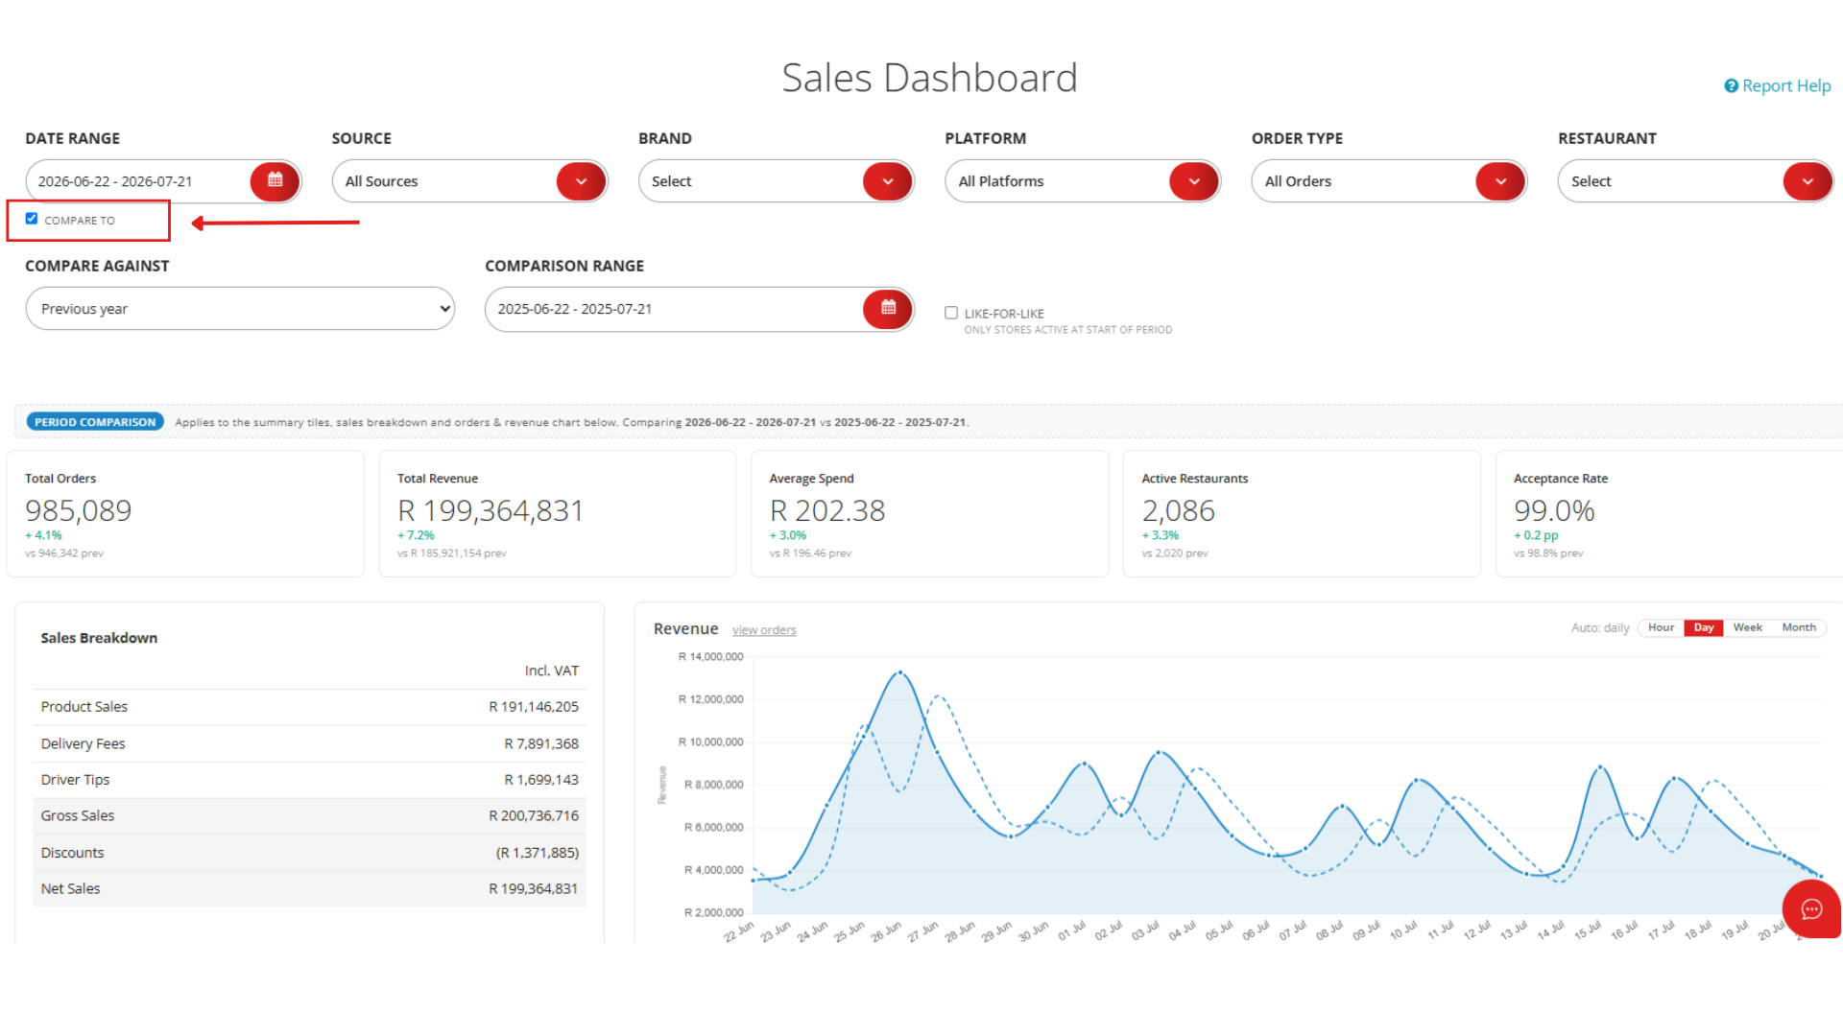Open the chat support bubble icon
The image size is (1843, 1036).
point(1811,909)
